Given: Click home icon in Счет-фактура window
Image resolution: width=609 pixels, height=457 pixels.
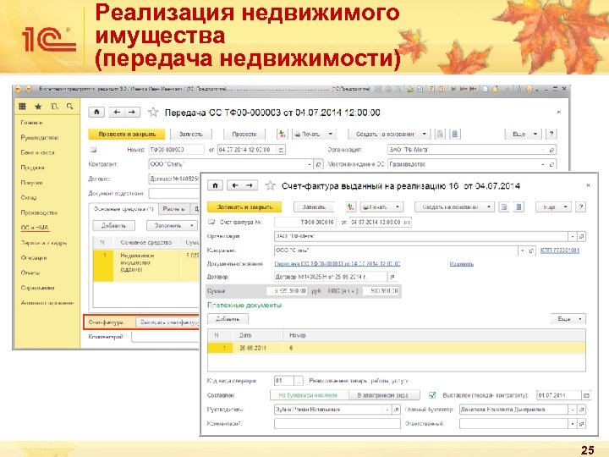Looking at the screenshot, I should [215, 185].
